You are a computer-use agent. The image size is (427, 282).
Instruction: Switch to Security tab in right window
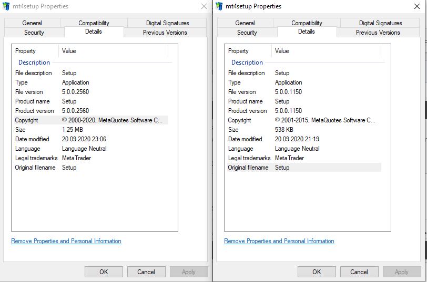click(247, 33)
